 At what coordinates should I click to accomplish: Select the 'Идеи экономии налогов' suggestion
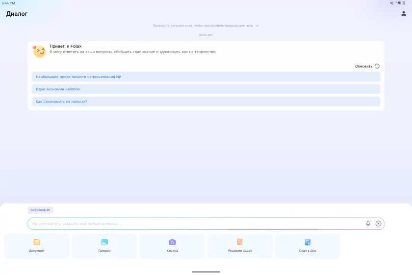click(x=206, y=89)
